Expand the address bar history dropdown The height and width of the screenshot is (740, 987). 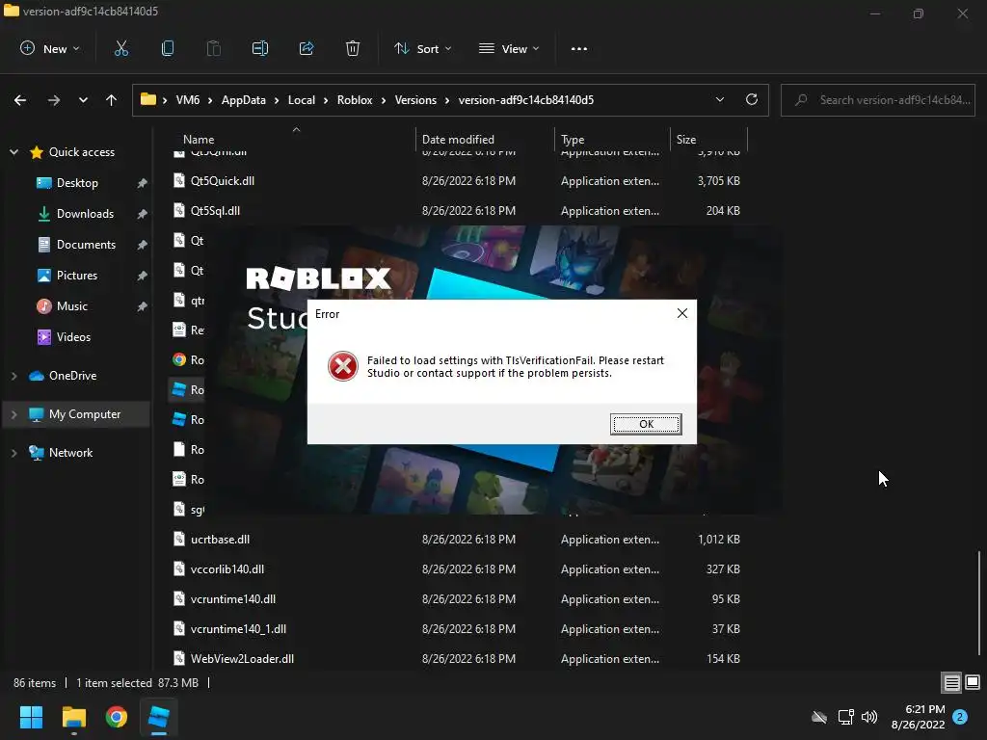tap(719, 100)
